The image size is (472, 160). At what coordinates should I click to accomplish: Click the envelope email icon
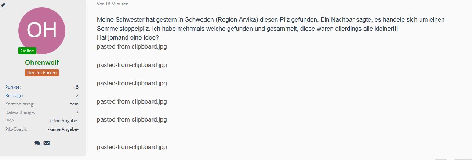click(47, 143)
